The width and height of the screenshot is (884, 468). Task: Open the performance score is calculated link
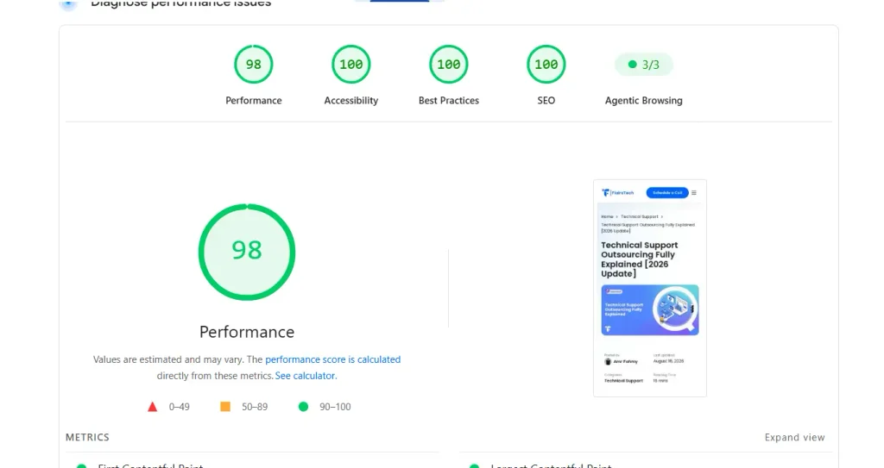click(x=332, y=359)
